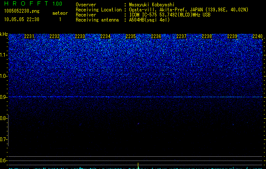Click the kHz axis unit label

(x=4, y=34)
